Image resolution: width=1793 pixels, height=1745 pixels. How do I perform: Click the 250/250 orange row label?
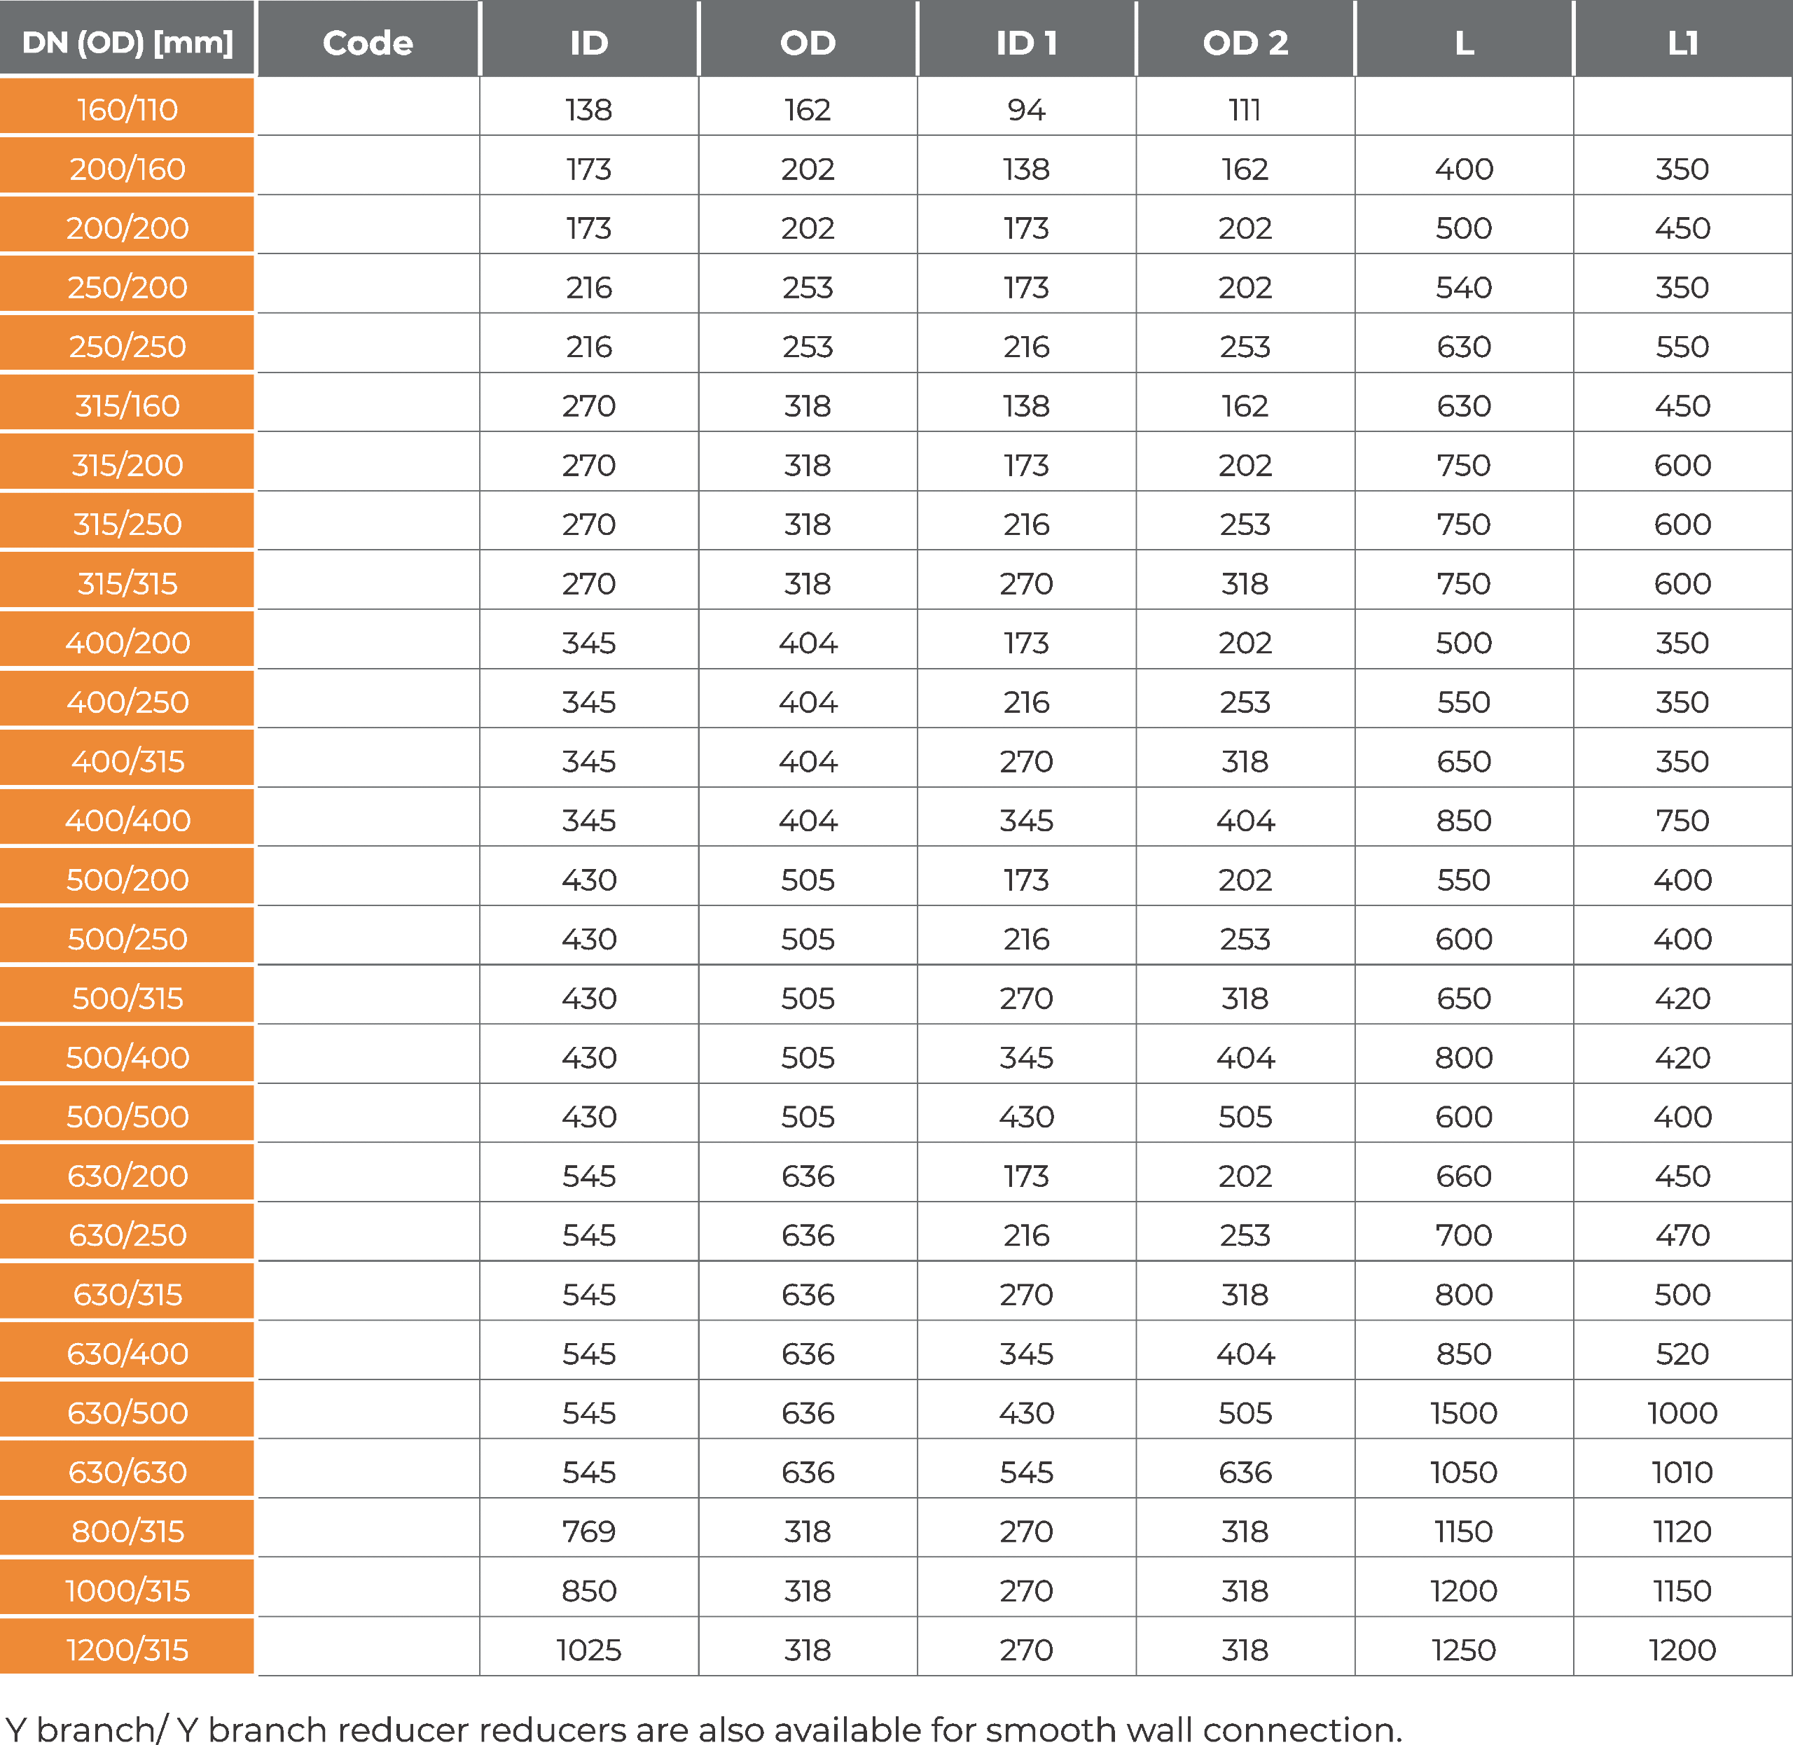(127, 344)
